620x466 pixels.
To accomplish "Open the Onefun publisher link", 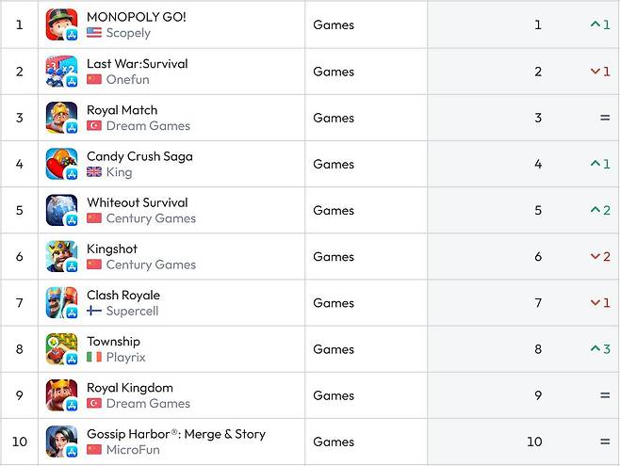I will coord(128,80).
